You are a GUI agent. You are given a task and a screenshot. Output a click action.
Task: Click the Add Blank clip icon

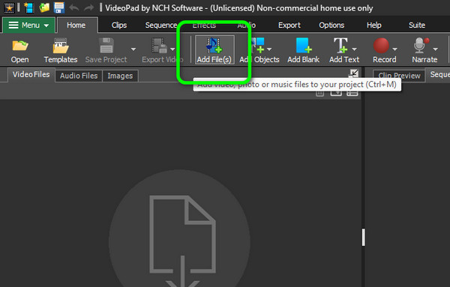pyautogui.click(x=303, y=45)
